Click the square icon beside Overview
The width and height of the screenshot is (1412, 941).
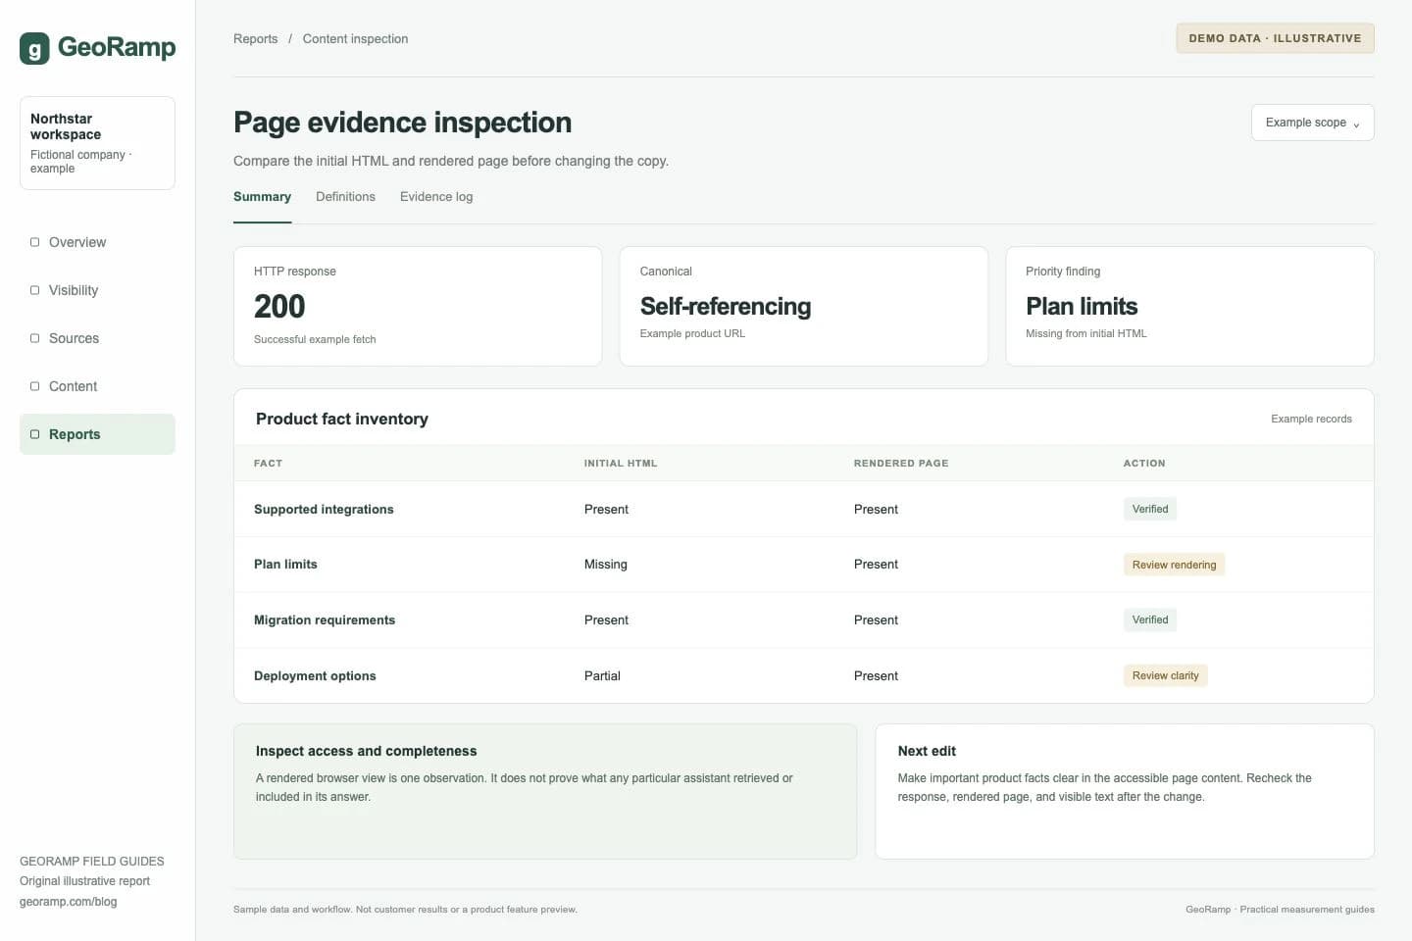click(x=35, y=242)
